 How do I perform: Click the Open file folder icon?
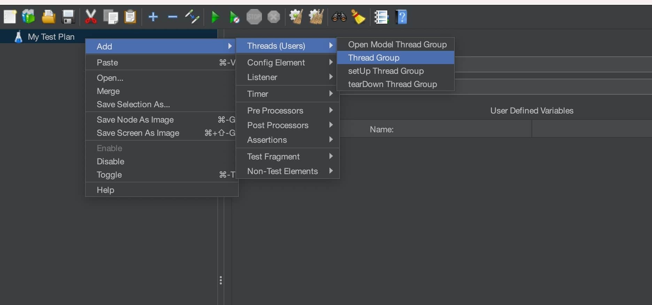48,17
